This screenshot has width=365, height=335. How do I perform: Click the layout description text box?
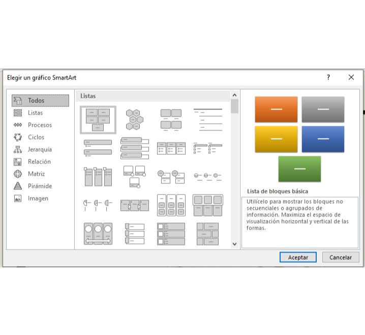[299, 222]
